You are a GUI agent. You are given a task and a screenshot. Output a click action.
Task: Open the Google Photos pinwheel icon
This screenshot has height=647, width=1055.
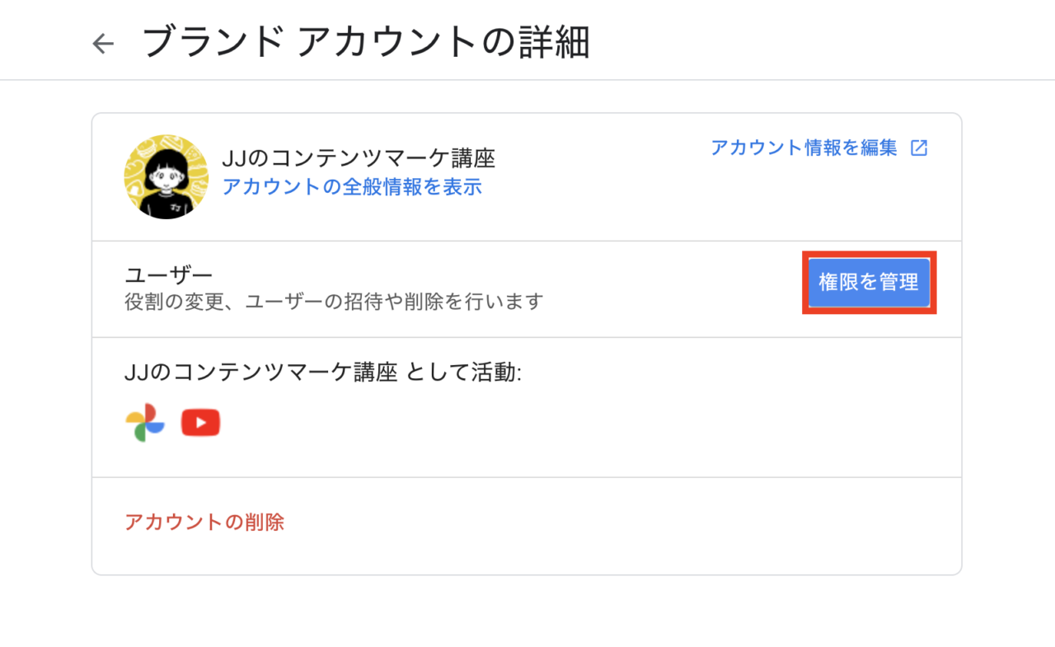click(x=145, y=423)
